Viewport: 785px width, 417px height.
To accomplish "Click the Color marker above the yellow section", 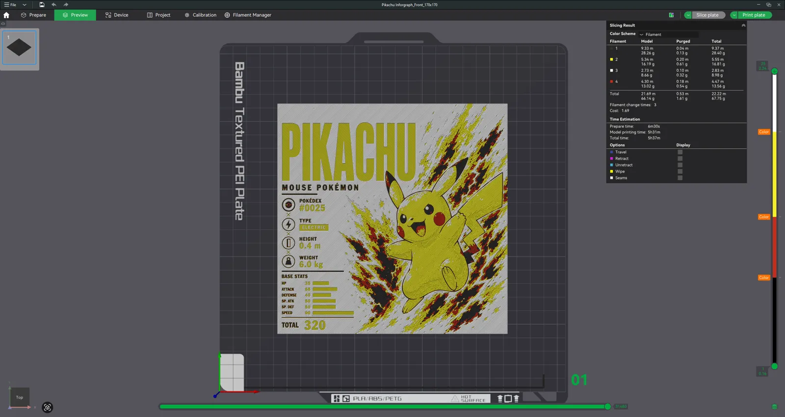I will [x=764, y=132].
